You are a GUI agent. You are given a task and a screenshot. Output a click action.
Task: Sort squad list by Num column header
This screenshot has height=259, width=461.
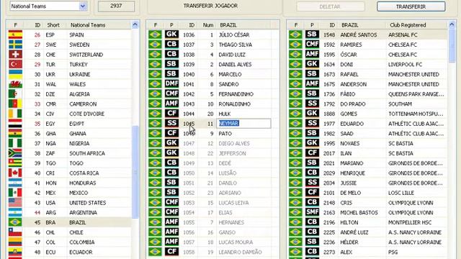click(x=208, y=25)
